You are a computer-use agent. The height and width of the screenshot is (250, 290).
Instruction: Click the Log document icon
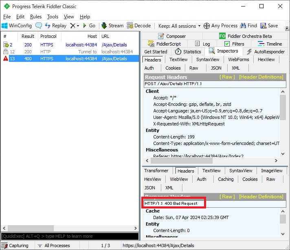(198, 44)
